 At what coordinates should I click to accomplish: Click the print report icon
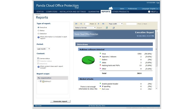point(113,28)
